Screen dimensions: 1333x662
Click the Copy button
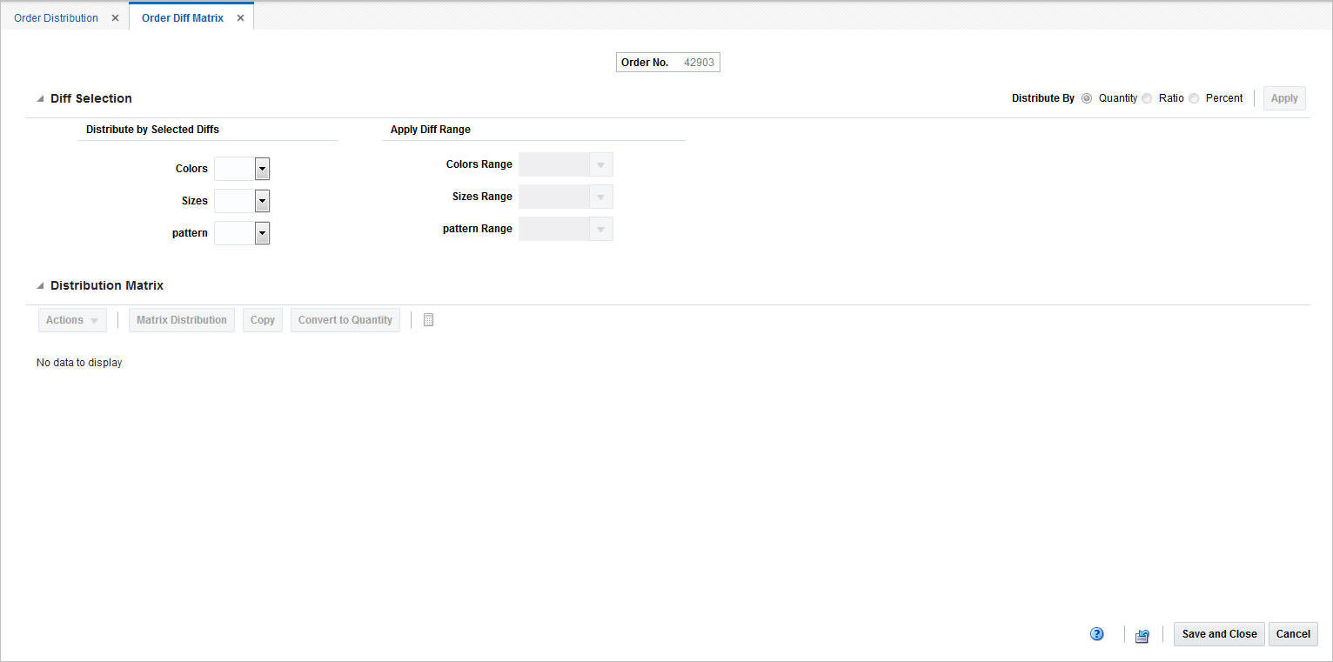point(262,319)
